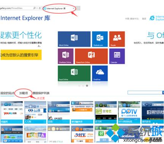
Task: Open the 爱奇艺 pinned site thumbnail
Action: point(106,113)
